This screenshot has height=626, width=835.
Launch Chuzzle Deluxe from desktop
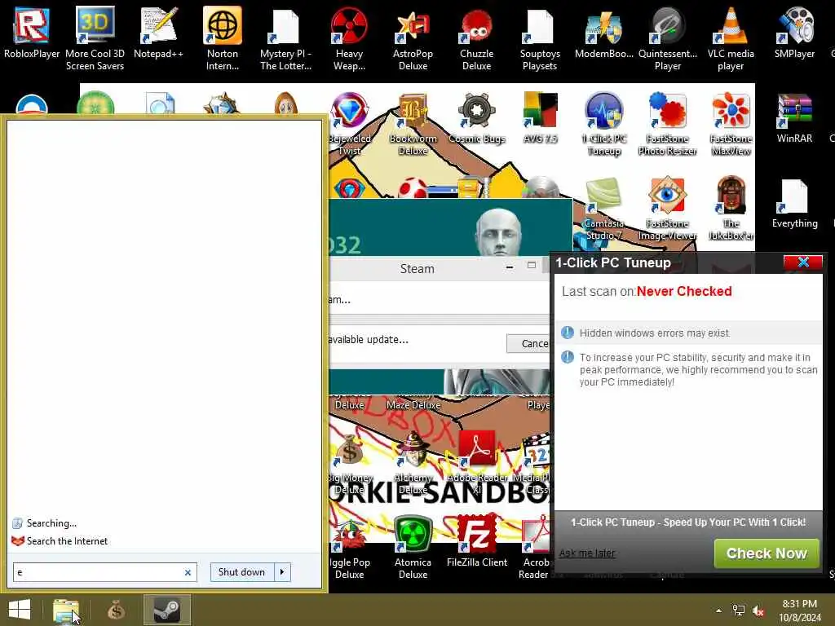tap(476, 39)
